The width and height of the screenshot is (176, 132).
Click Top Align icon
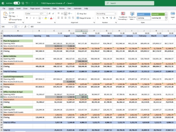click(x=59, y=14)
